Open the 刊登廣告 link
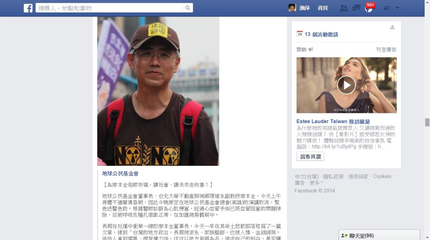430x240 pixels. point(386,49)
